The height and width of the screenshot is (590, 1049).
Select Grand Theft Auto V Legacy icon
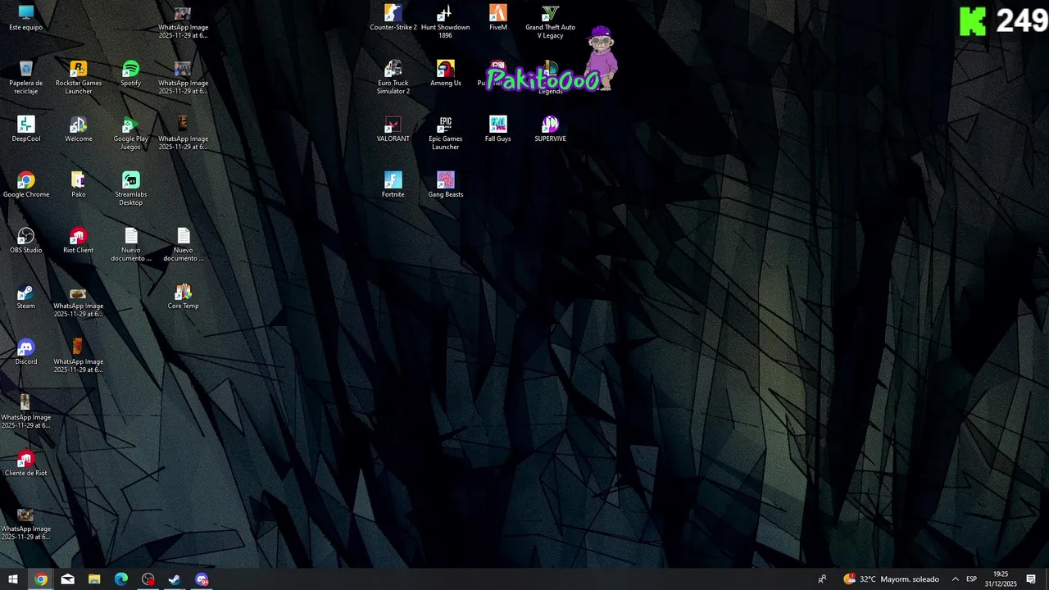[551, 21]
